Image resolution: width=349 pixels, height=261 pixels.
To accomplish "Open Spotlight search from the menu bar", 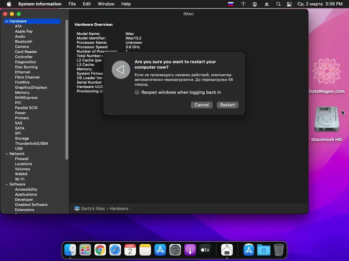I will pyautogui.click(x=278, y=4).
